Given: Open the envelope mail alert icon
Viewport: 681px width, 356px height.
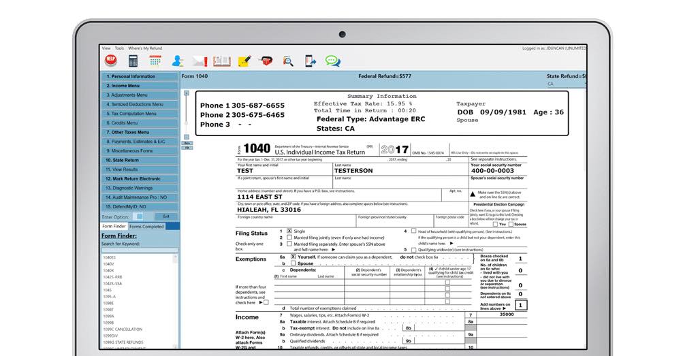Looking at the screenshot, I should pos(200,61).
